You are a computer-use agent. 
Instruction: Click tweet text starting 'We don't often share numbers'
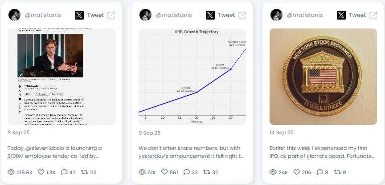(x=191, y=152)
